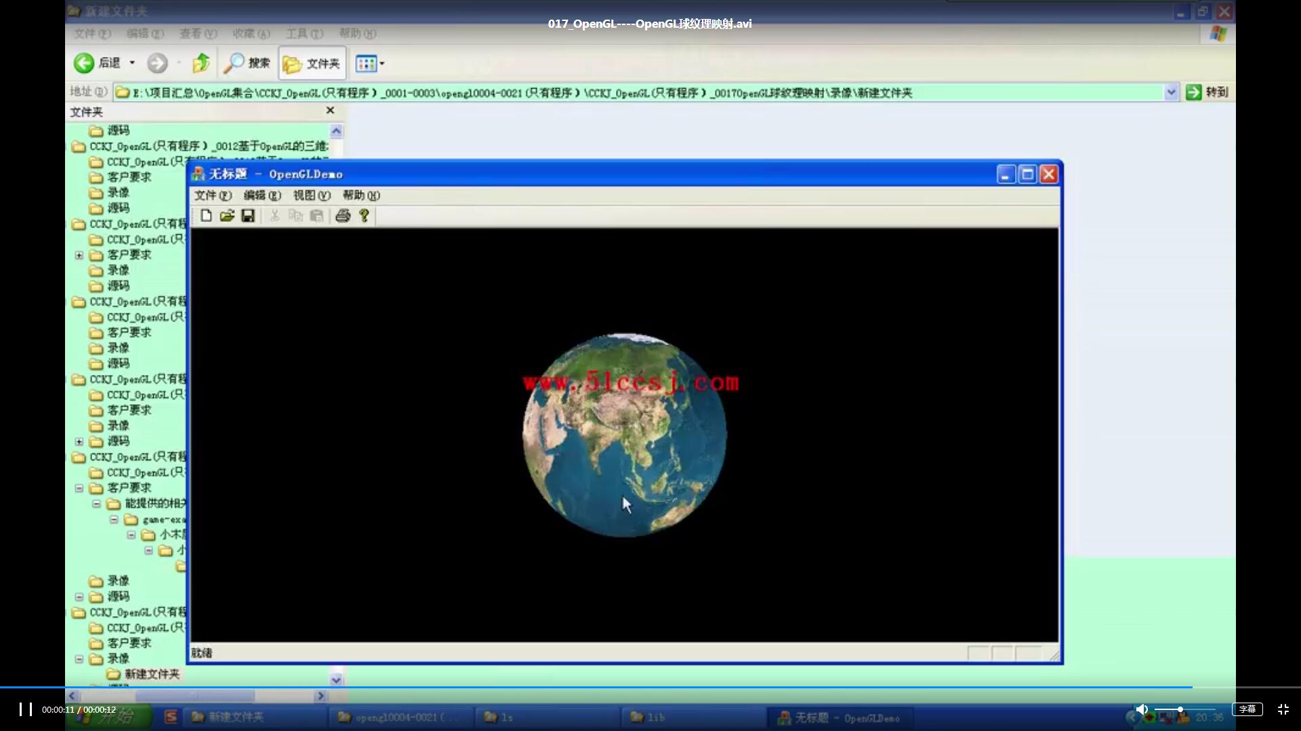Click the green Back arrow in Explorer
Image resolution: width=1301 pixels, height=731 pixels.
(84, 63)
